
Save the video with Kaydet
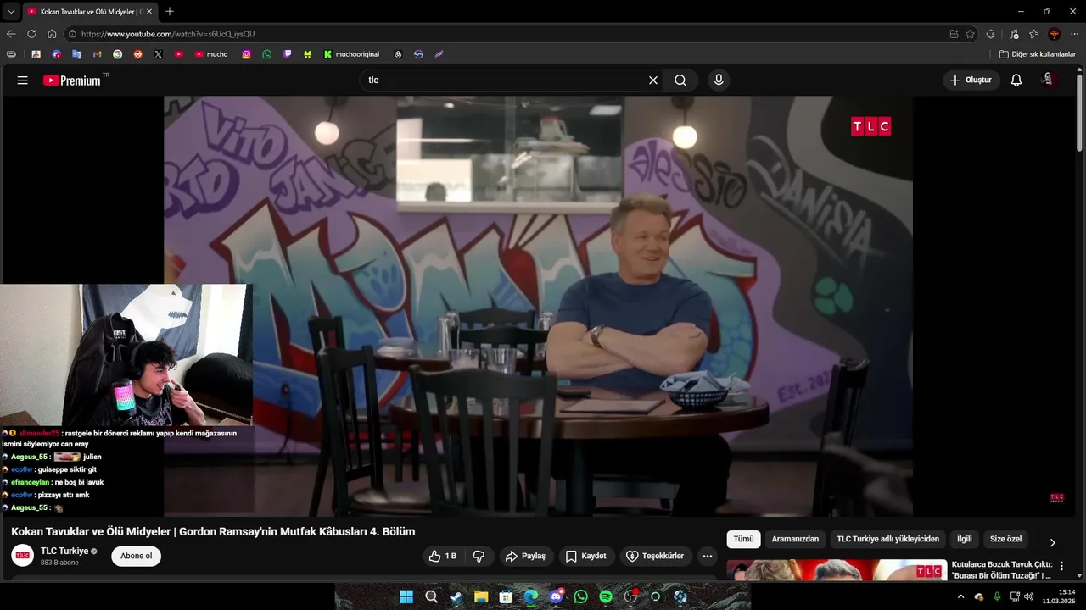click(x=586, y=557)
